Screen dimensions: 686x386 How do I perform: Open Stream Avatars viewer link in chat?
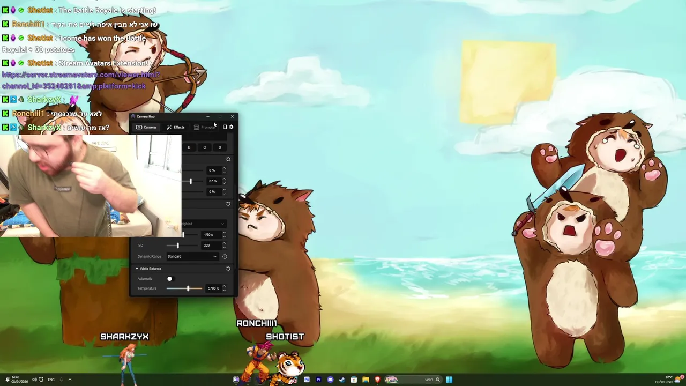click(x=81, y=80)
